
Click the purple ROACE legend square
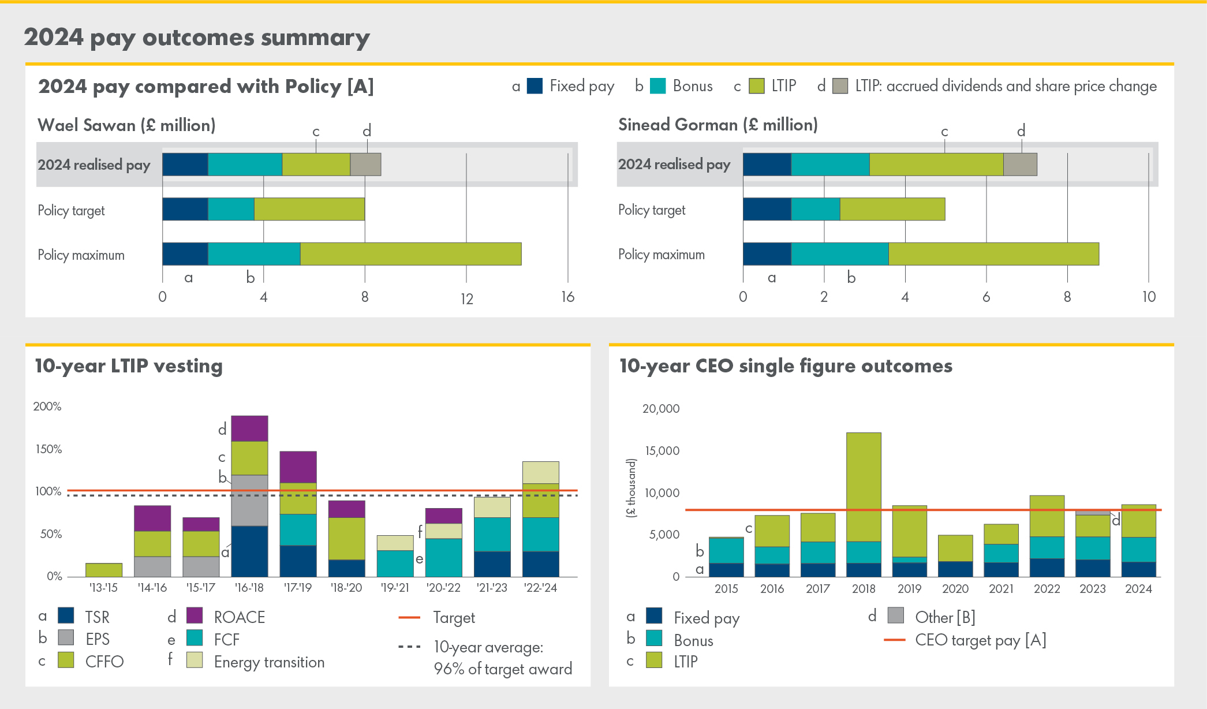195,615
